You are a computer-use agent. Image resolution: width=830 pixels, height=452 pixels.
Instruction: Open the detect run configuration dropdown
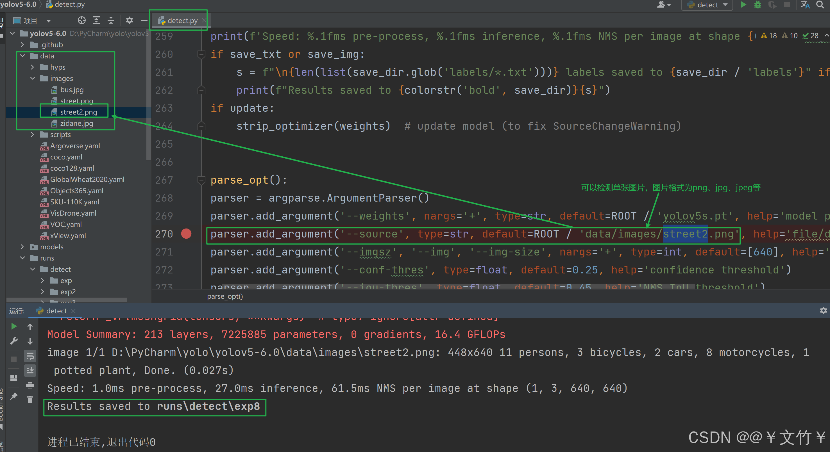point(707,5)
